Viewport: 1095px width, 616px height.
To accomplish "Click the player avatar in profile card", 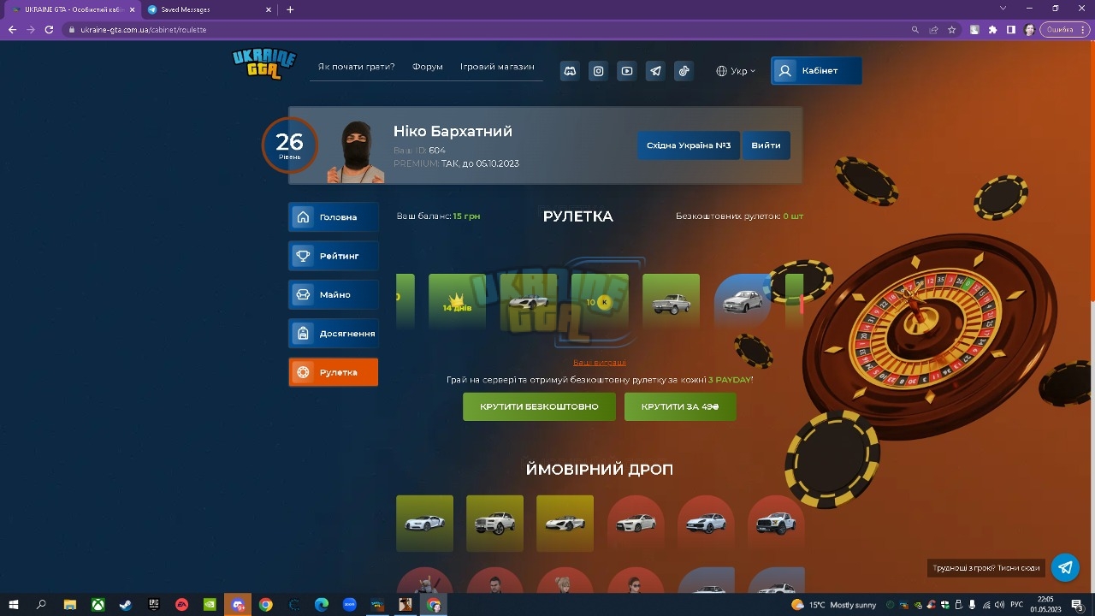I will (356, 151).
